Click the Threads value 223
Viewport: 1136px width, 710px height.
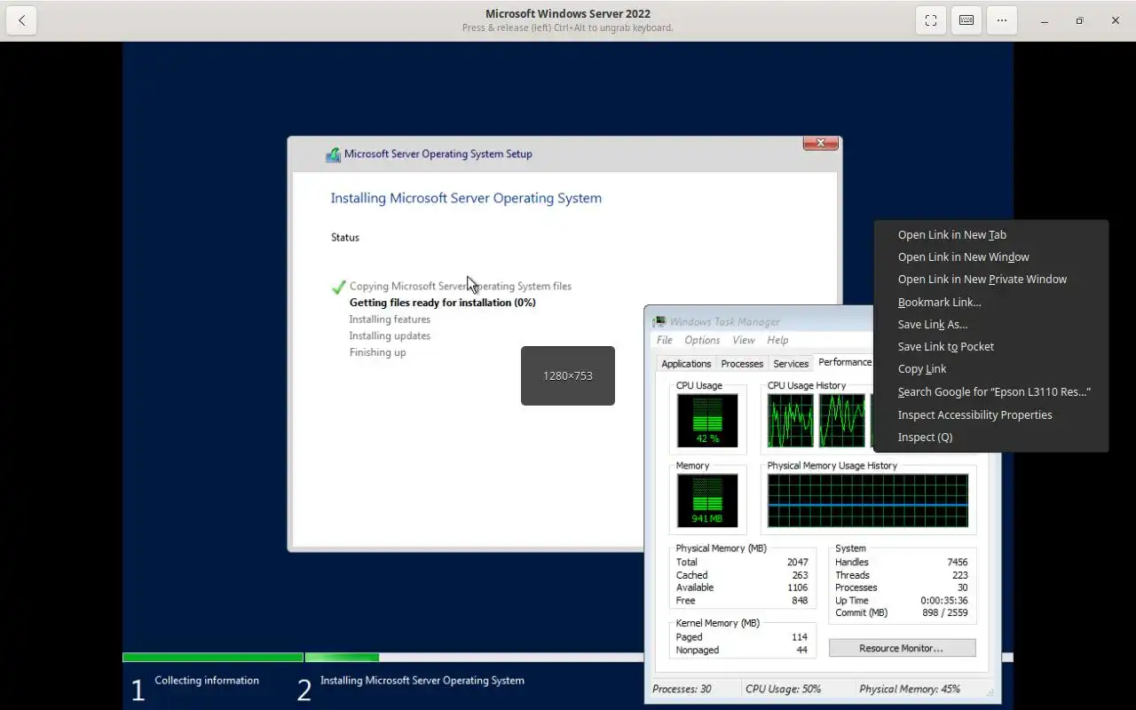[959, 575]
